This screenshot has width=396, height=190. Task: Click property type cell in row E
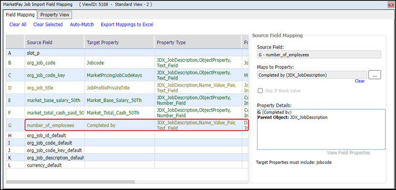point(198,100)
